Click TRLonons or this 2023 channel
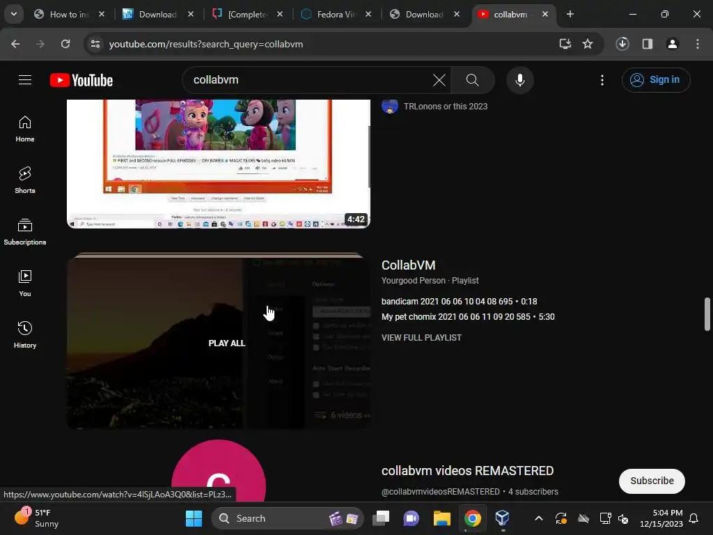The image size is (713, 535). [445, 107]
